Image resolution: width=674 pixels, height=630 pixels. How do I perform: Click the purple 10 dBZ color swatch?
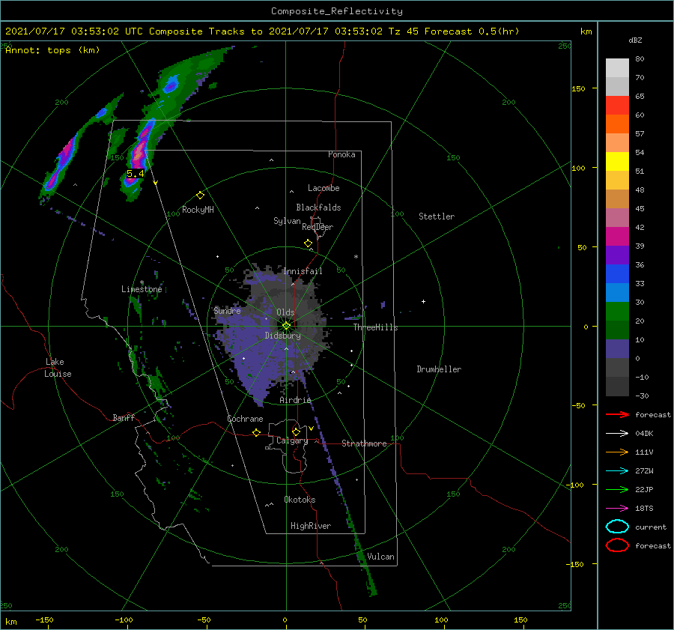617,348
